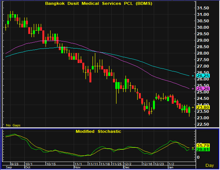220x170 pixels.
Task: Select the 1/2 date marker
Action: point(171,164)
